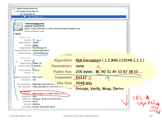162x121 pixels.
Task: Click the 'Issued by: Thawte SSL CA' line
Action: 34,26
